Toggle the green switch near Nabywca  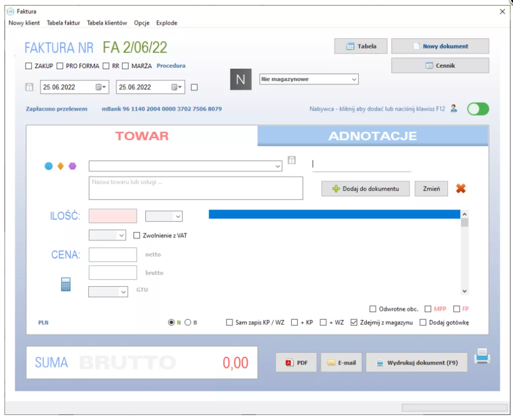[478, 109]
